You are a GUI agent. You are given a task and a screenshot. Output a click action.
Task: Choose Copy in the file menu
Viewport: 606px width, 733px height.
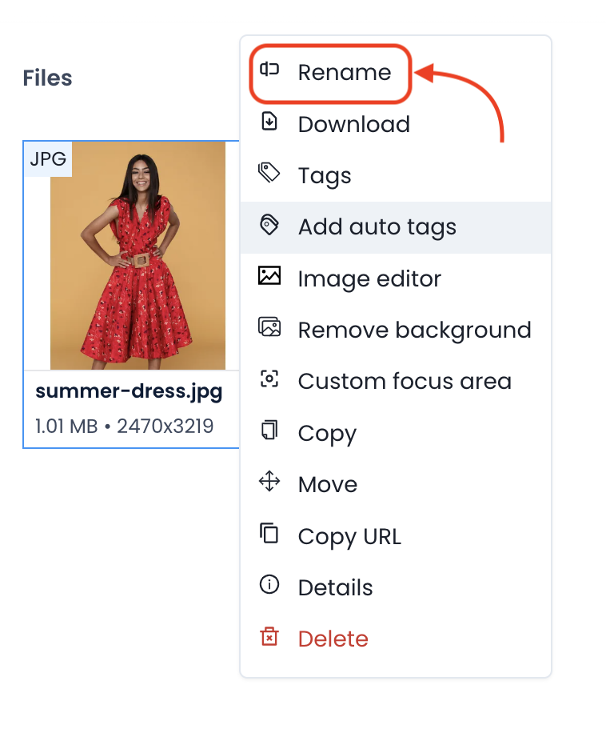(396, 434)
